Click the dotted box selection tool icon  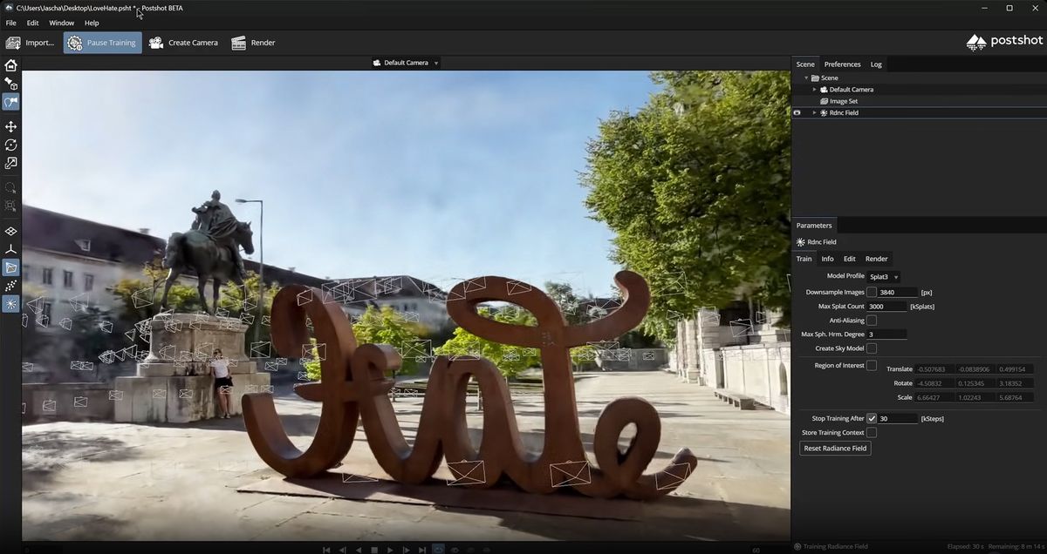(x=10, y=206)
